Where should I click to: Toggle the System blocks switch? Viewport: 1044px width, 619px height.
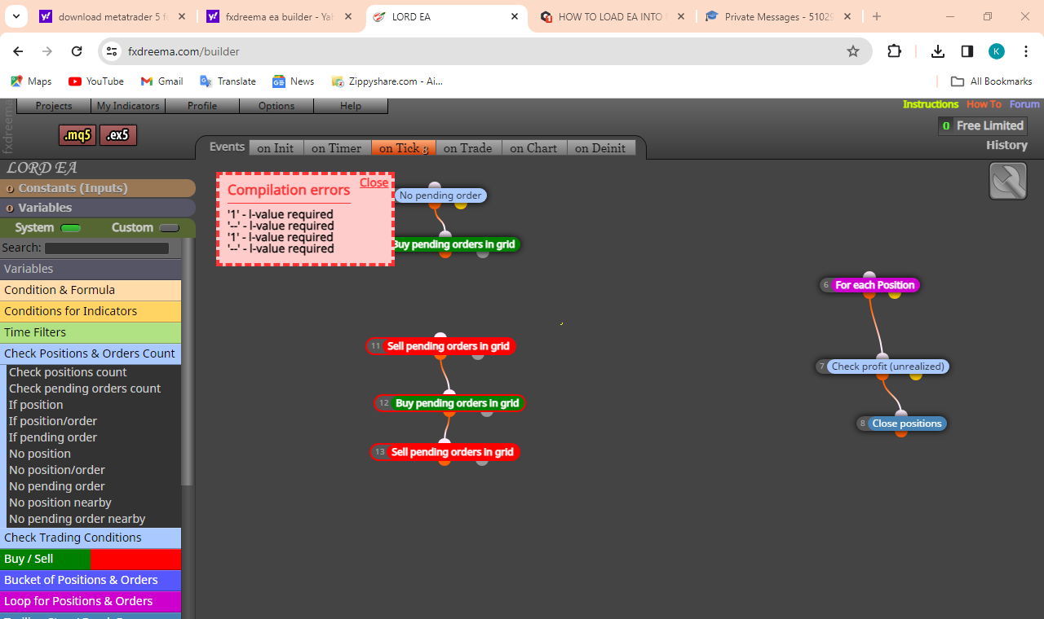(x=71, y=228)
